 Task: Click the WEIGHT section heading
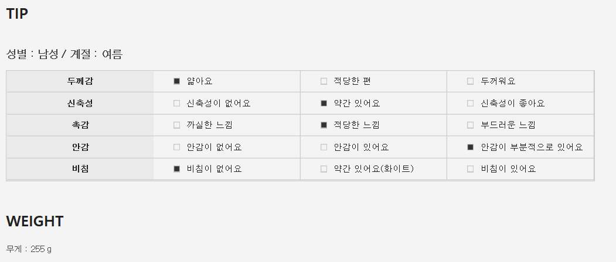click(x=35, y=222)
